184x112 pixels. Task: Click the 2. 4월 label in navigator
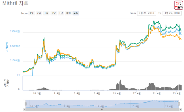pos(67,106)
